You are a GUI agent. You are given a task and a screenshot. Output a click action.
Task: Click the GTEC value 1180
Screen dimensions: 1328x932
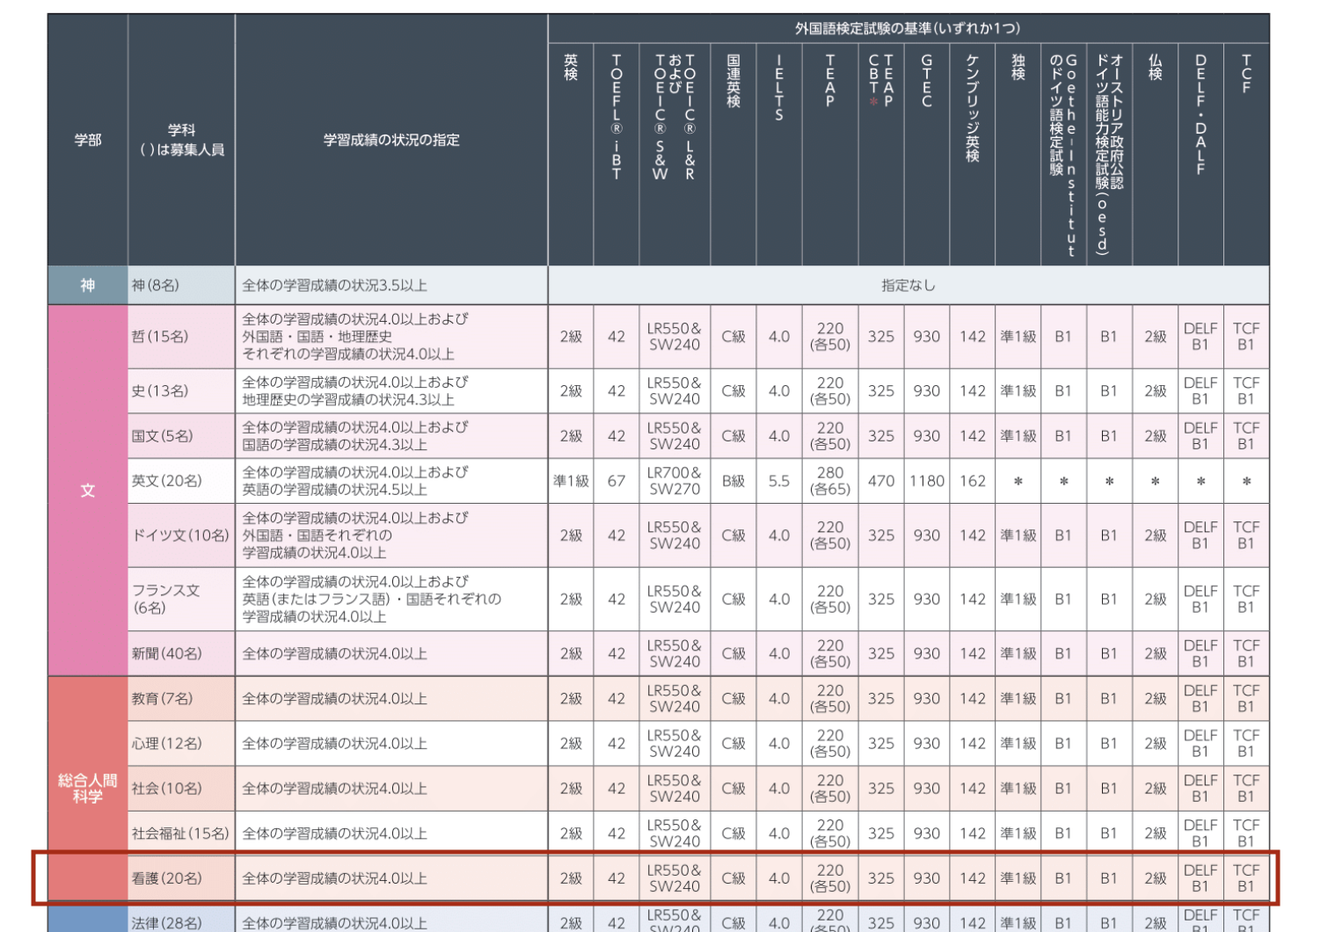[926, 482]
